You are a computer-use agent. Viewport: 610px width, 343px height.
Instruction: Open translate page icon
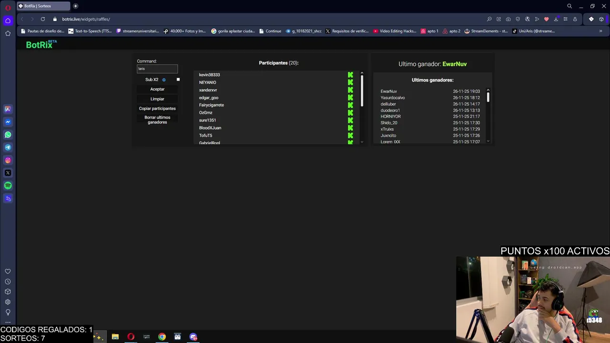[x=527, y=19]
